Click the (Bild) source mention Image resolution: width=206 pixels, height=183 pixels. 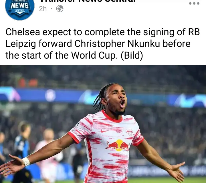pyautogui.click(x=132, y=55)
